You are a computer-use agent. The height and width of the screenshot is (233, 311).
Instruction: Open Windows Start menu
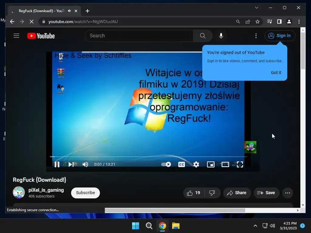[136, 226]
